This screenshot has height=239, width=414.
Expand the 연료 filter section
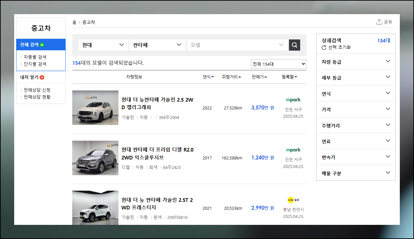[356, 141]
